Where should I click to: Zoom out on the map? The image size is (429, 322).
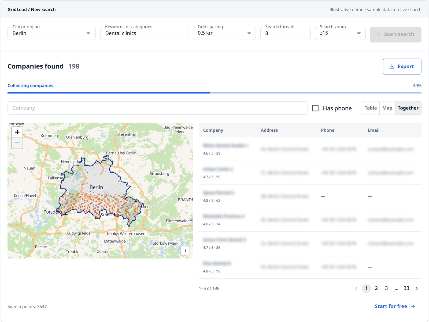tap(17, 143)
